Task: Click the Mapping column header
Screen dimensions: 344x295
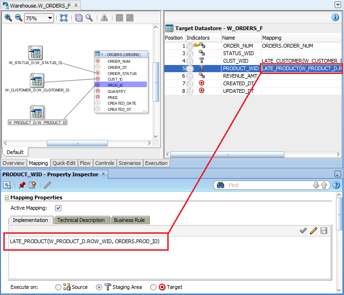Action: click(301, 38)
